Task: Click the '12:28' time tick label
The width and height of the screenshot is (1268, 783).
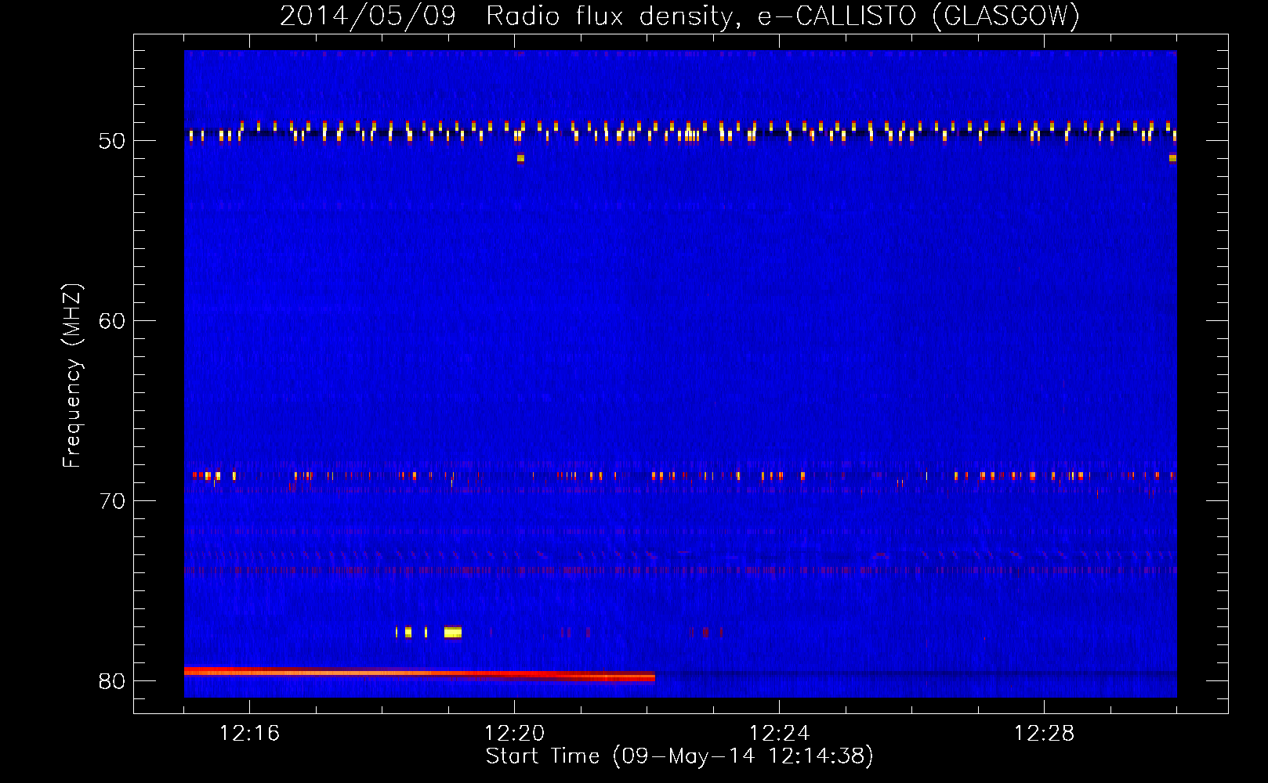Action: click(1044, 734)
